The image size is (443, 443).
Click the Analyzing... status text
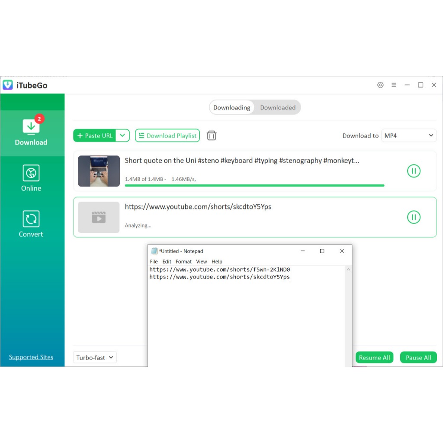point(138,225)
